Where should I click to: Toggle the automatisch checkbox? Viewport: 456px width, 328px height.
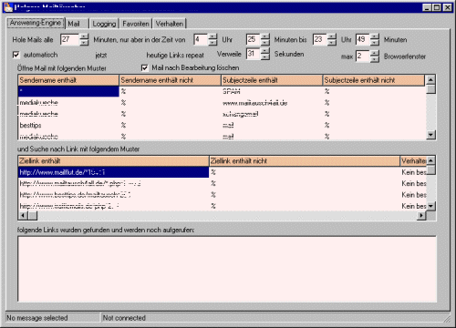16,55
